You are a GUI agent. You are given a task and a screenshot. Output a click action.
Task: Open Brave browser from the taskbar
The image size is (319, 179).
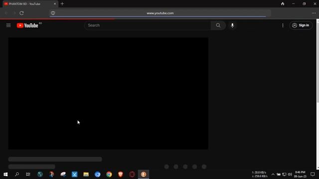[121, 175]
